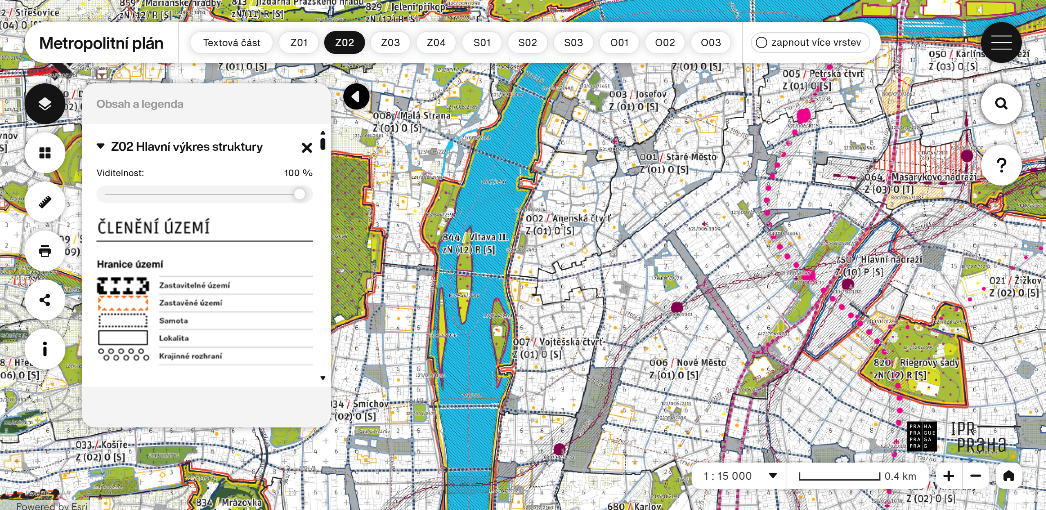The image size is (1046, 510).
Task: Click the info icon button
Action: click(45, 349)
